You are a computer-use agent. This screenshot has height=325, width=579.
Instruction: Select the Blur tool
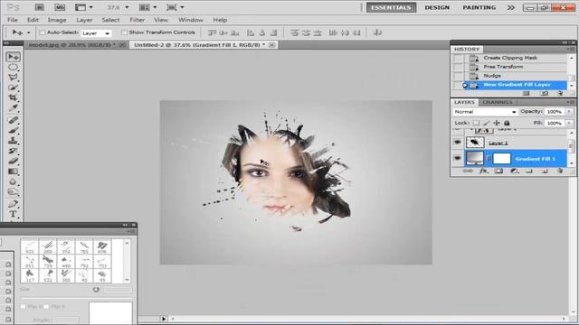[x=13, y=181]
